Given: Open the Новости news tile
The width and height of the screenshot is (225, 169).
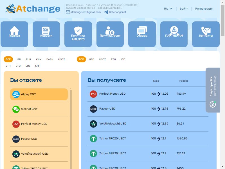Looking at the screenshot, I should coord(46,34).
